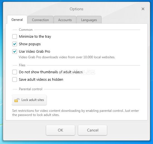Screen dimensions: 153x144
Task: Tick Do not show thumbnails of adult videos
Action: click(x=14, y=72)
